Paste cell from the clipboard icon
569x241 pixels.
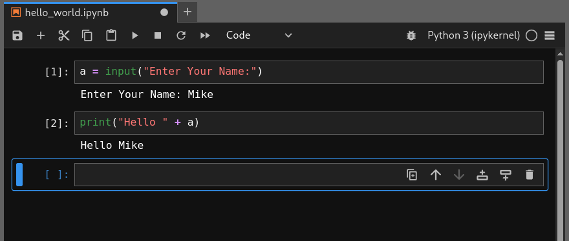111,35
